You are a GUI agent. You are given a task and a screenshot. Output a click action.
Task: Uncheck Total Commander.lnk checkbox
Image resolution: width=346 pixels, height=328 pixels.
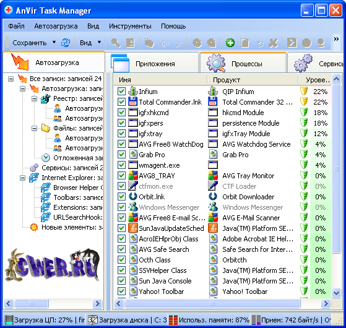121,102
